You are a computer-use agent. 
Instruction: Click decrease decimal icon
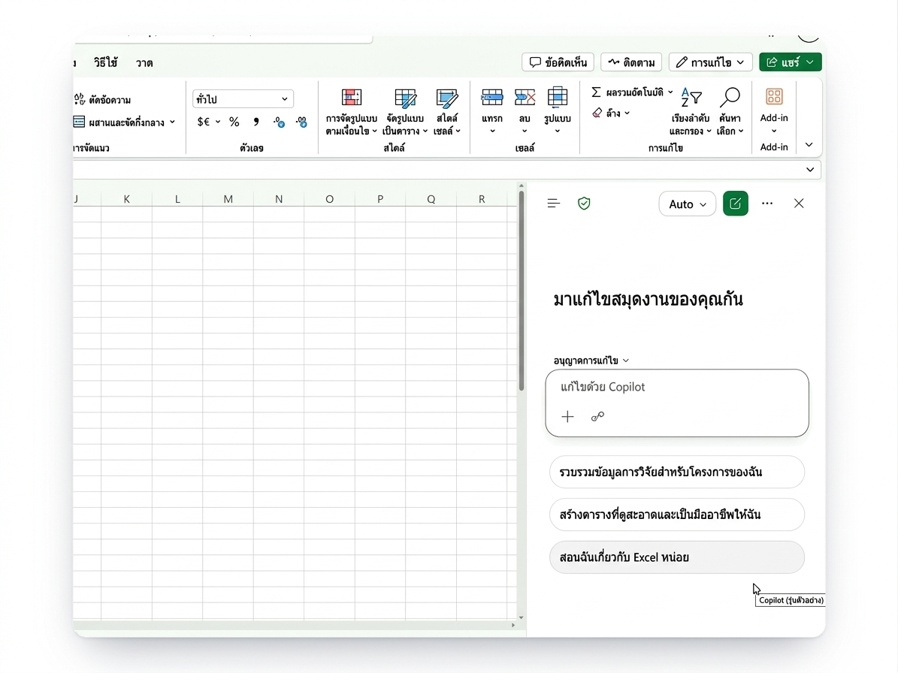pos(301,122)
